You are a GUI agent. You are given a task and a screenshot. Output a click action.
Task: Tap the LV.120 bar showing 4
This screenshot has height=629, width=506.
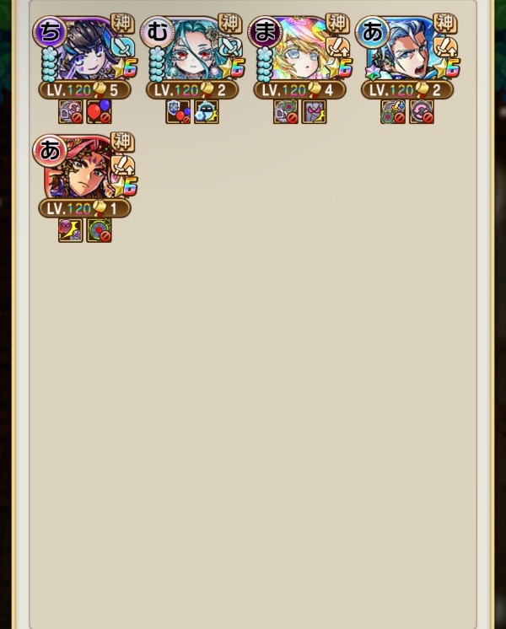click(x=299, y=90)
